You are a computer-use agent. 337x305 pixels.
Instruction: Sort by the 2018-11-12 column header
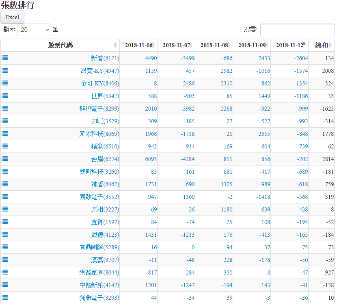click(x=289, y=45)
